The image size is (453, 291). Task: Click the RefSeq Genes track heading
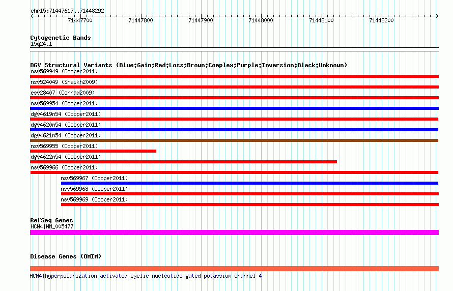[51, 220]
